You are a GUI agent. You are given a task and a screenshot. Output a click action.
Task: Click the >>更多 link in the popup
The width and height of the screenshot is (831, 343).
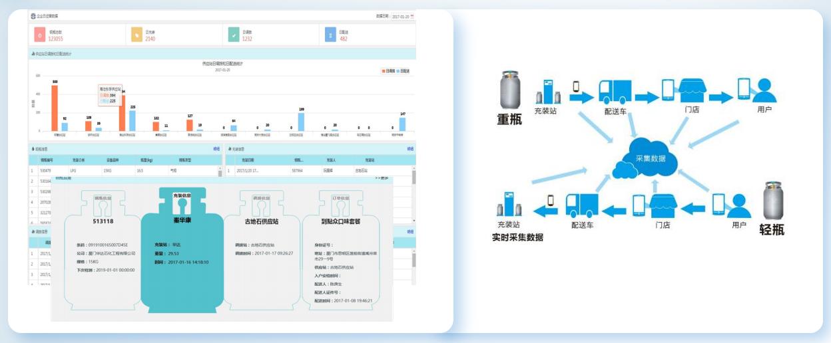[382, 178]
